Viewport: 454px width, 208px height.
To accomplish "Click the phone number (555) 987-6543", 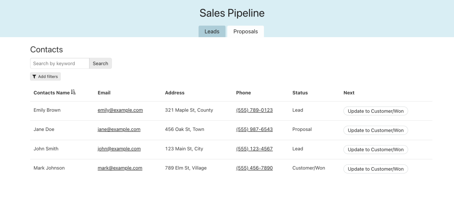I will coord(254,129).
